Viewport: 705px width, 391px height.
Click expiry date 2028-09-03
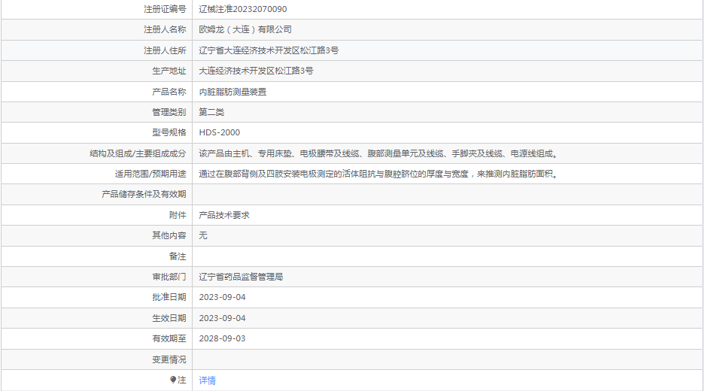[x=222, y=338]
